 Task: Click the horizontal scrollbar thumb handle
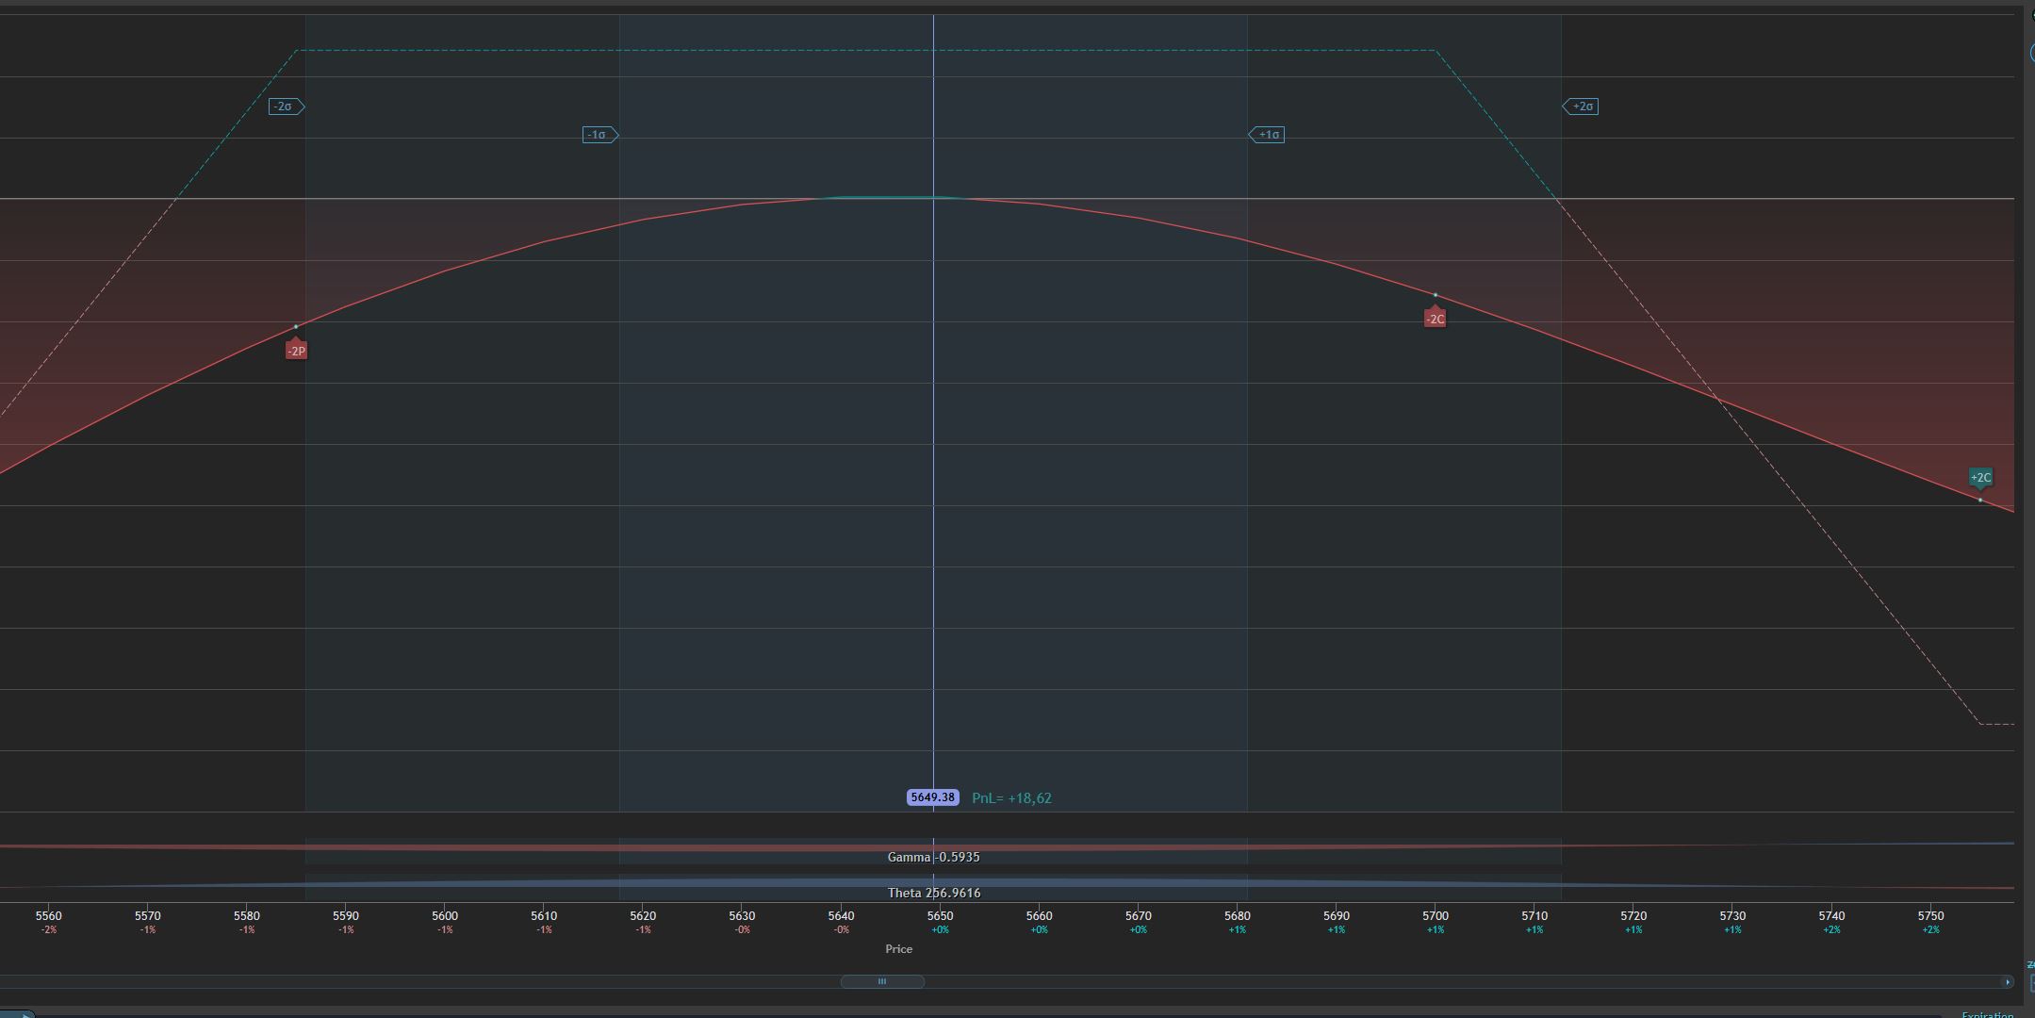(882, 981)
